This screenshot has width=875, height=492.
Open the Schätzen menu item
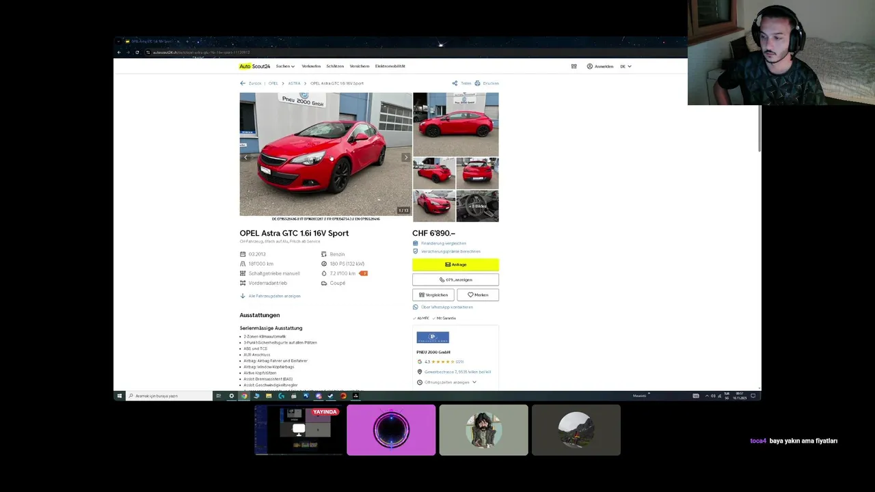pos(335,66)
